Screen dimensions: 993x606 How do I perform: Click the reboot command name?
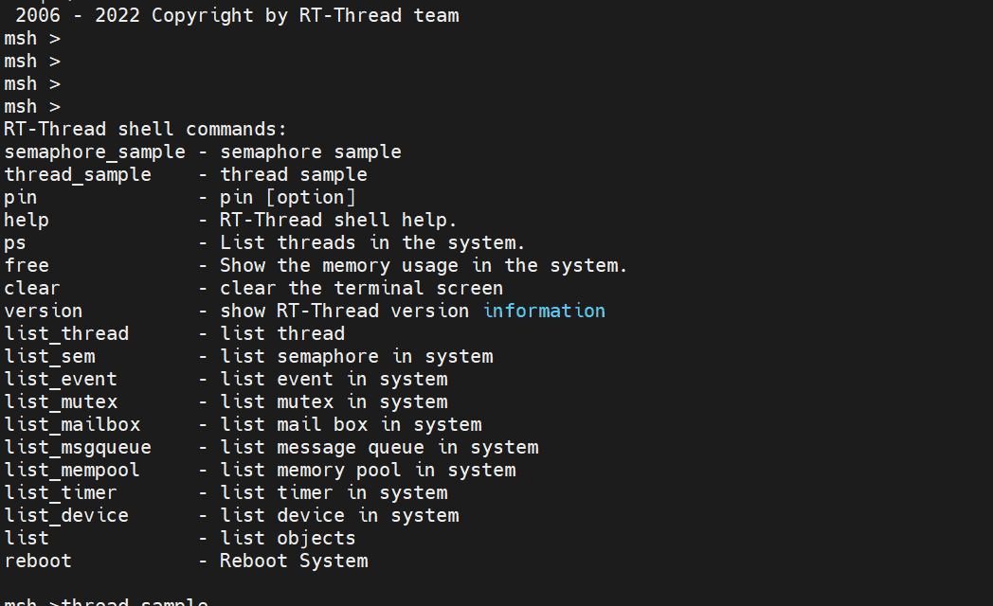[x=38, y=561]
